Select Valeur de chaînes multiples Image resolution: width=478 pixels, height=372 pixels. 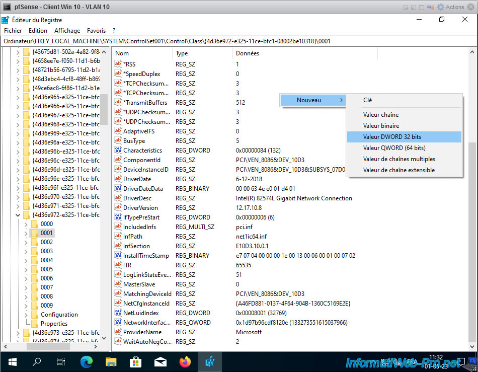tap(404, 159)
